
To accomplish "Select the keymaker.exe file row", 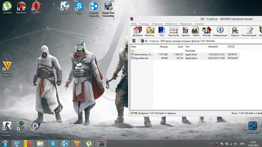I will coord(185,58).
